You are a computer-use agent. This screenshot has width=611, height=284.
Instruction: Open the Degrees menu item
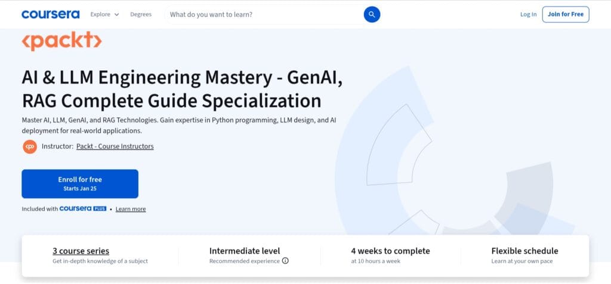[141, 14]
